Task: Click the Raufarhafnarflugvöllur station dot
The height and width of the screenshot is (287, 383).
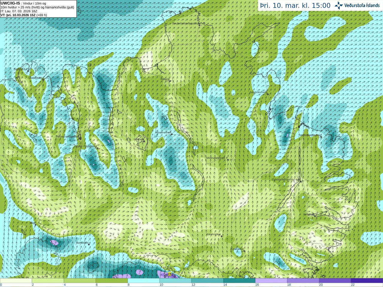Action: [x=200, y=25]
